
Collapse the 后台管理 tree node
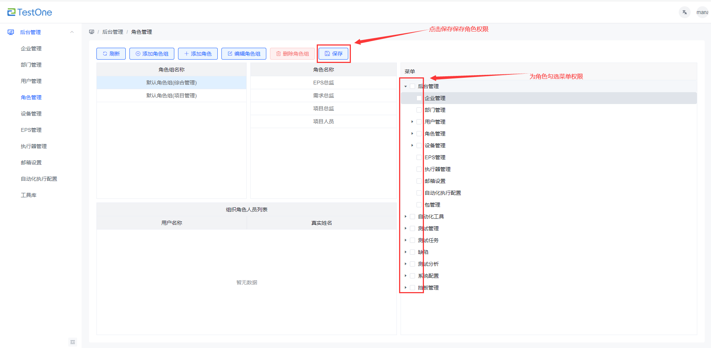point(406,86)
